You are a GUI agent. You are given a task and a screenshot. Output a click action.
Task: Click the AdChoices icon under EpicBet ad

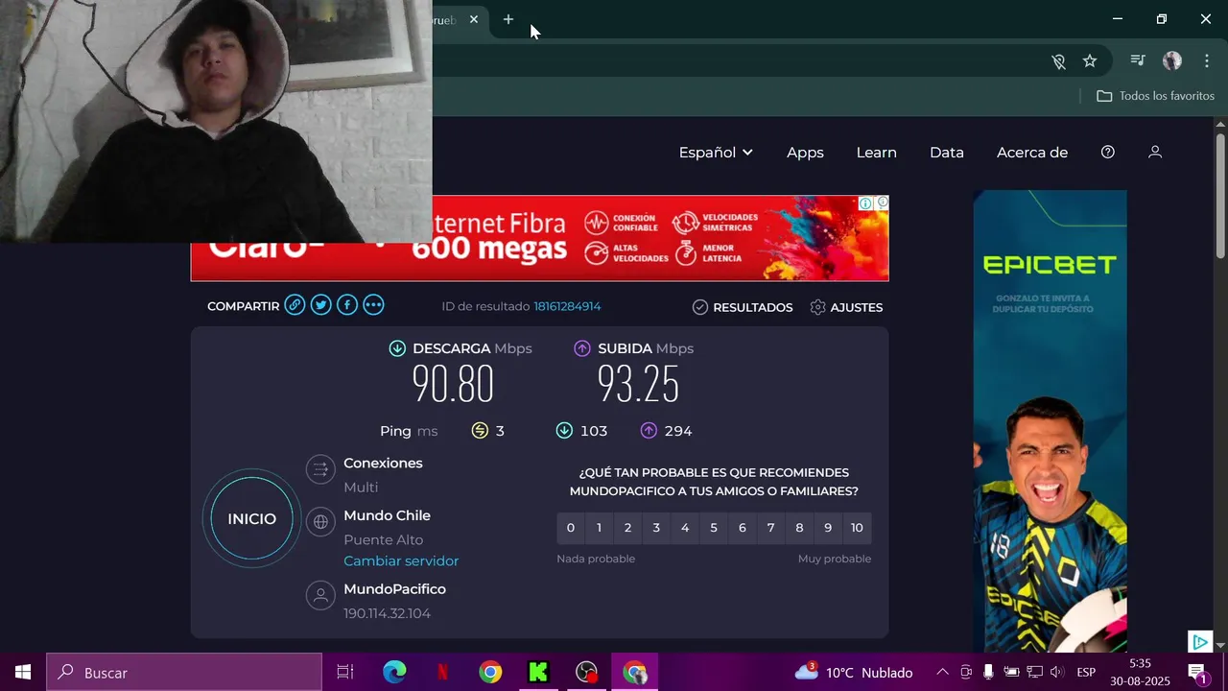pos(1199,641)
